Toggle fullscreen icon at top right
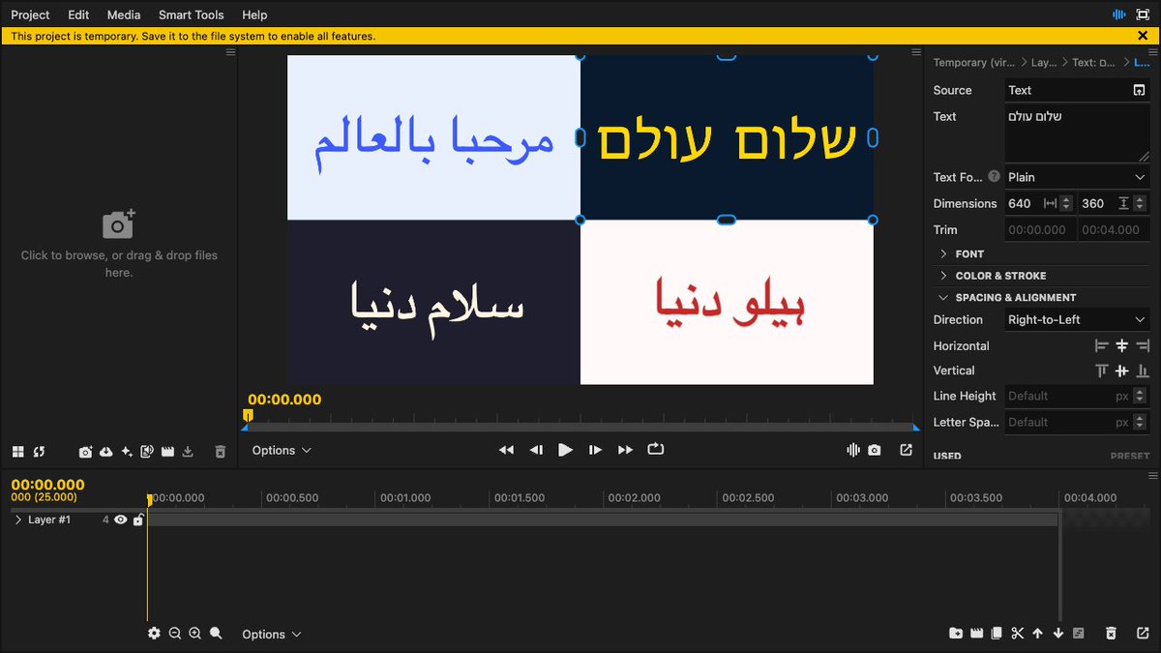Screen dimensions: 1161x653 (x=1143, y=15)
